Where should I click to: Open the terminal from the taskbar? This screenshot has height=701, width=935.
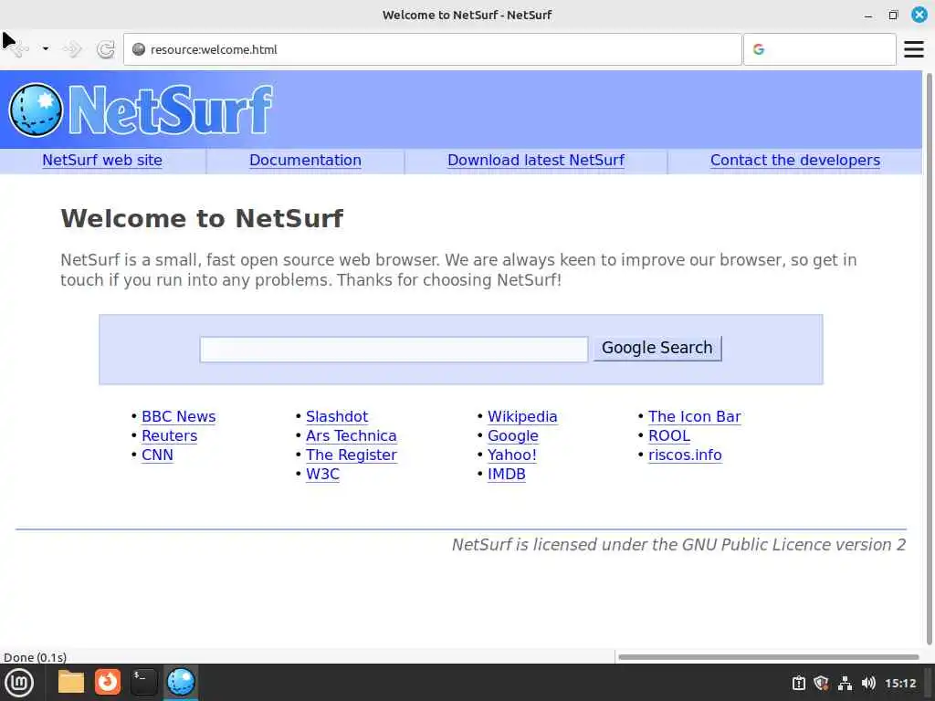(x=143, y=683)
